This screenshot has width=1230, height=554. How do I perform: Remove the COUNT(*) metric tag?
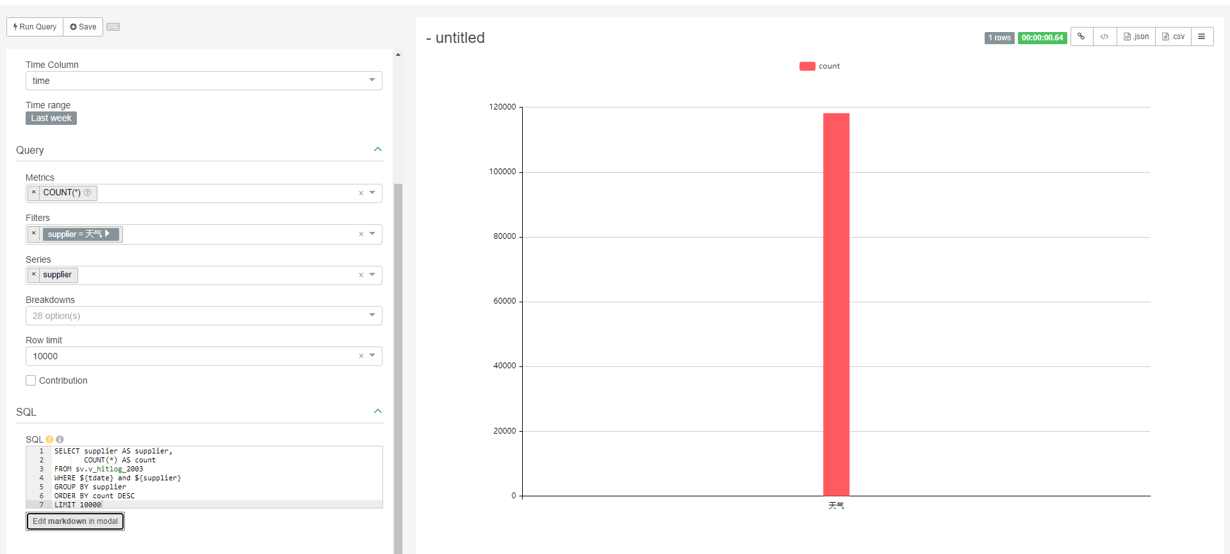[34, 193]
